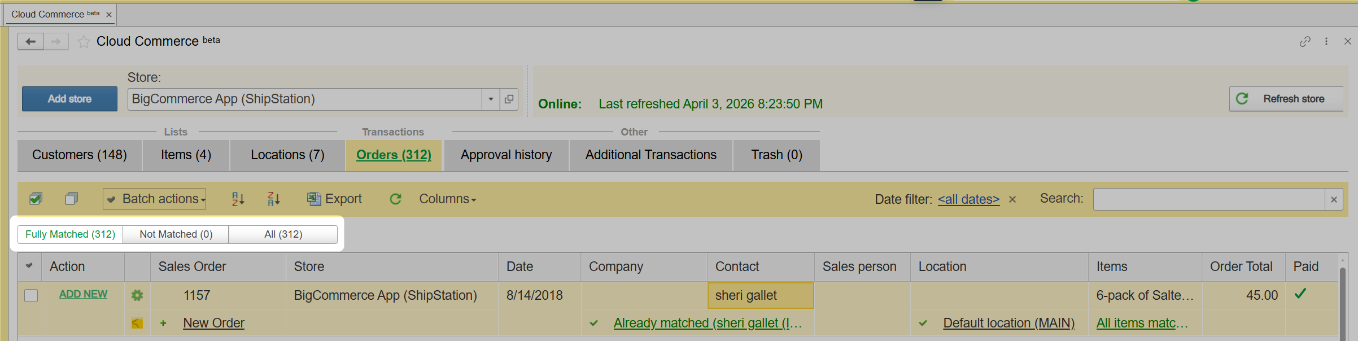Copy the page link via chain icon
The image size is (1358, 341).
pos(1304,42)
